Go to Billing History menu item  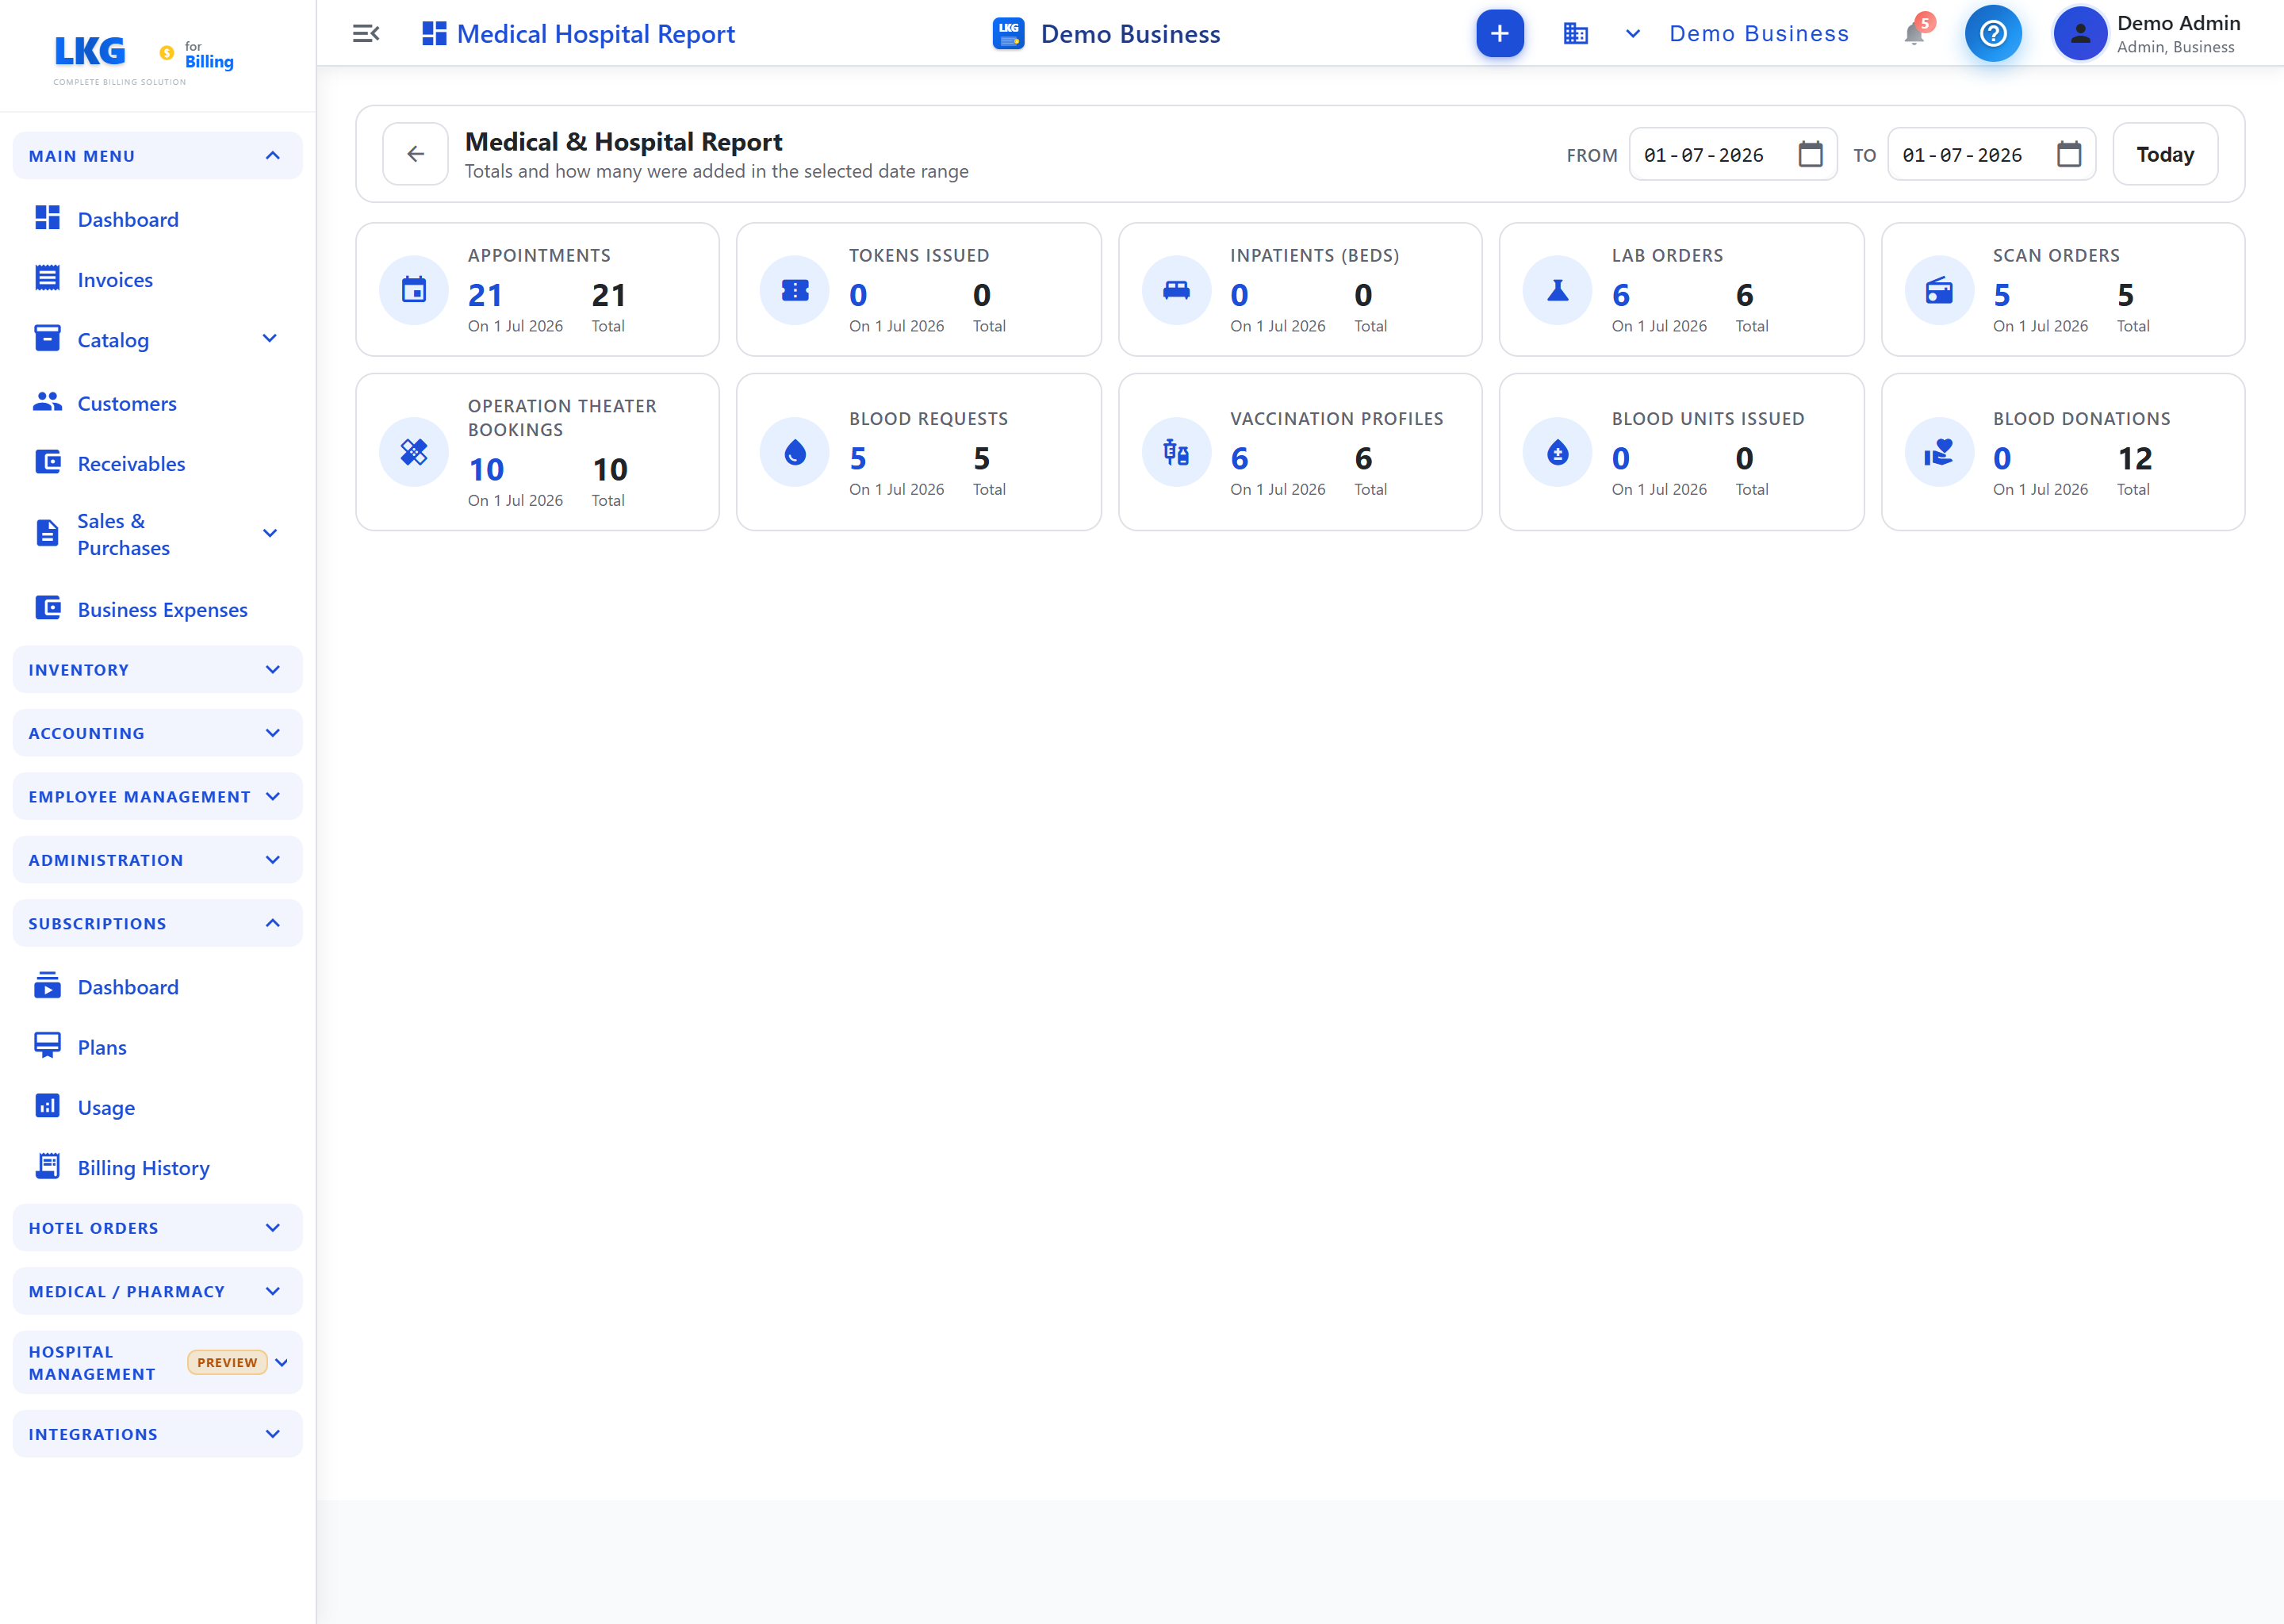click(143, 1167)
